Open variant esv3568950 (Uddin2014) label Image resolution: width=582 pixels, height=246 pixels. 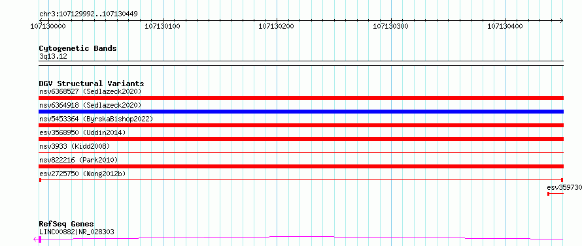(82, 132)
